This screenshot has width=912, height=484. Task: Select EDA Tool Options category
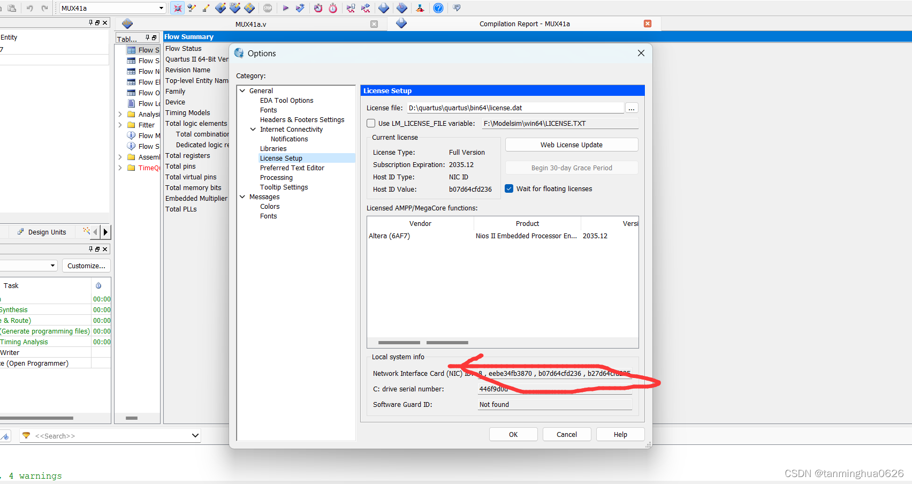pos(286,100)
